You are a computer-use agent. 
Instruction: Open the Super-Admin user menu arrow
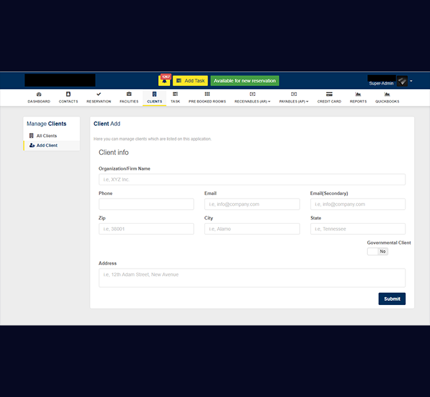click(x=411, y=81)
